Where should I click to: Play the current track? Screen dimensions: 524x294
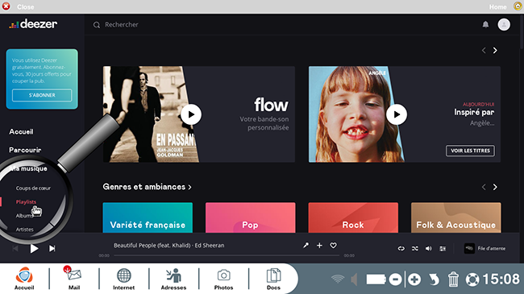(34, 249)
